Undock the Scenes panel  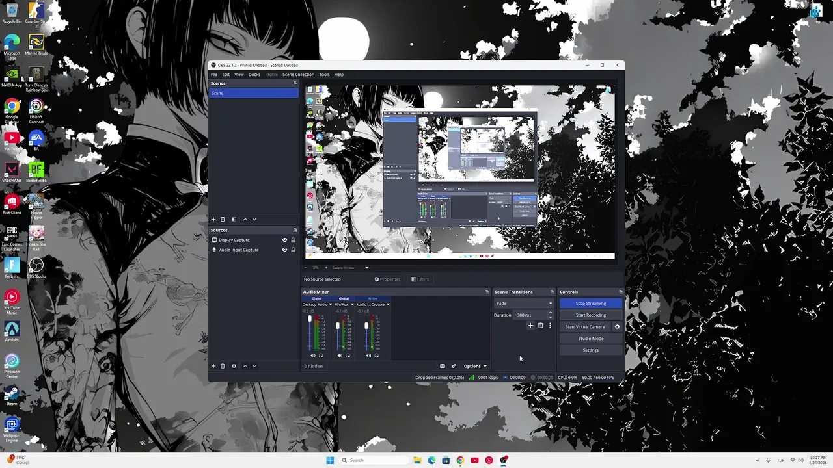click(x=295, y=83)
